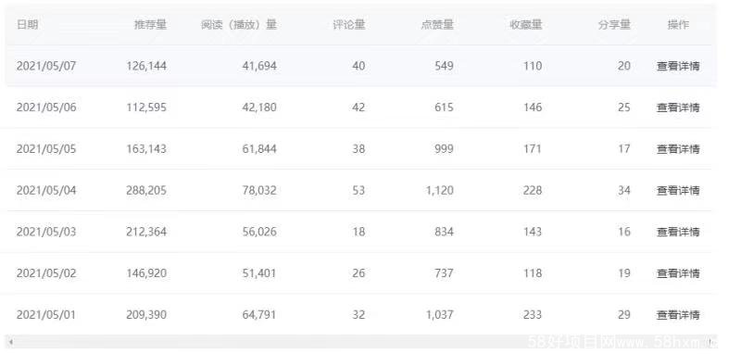Select date cell 2021/05/01
This screenshot has width=741, height=354.
point(45,315)
